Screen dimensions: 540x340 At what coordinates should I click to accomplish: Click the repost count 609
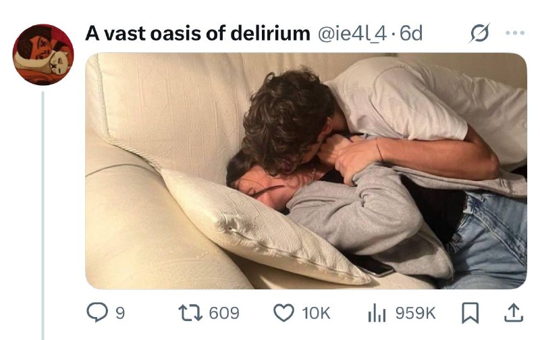coord(224,313)
